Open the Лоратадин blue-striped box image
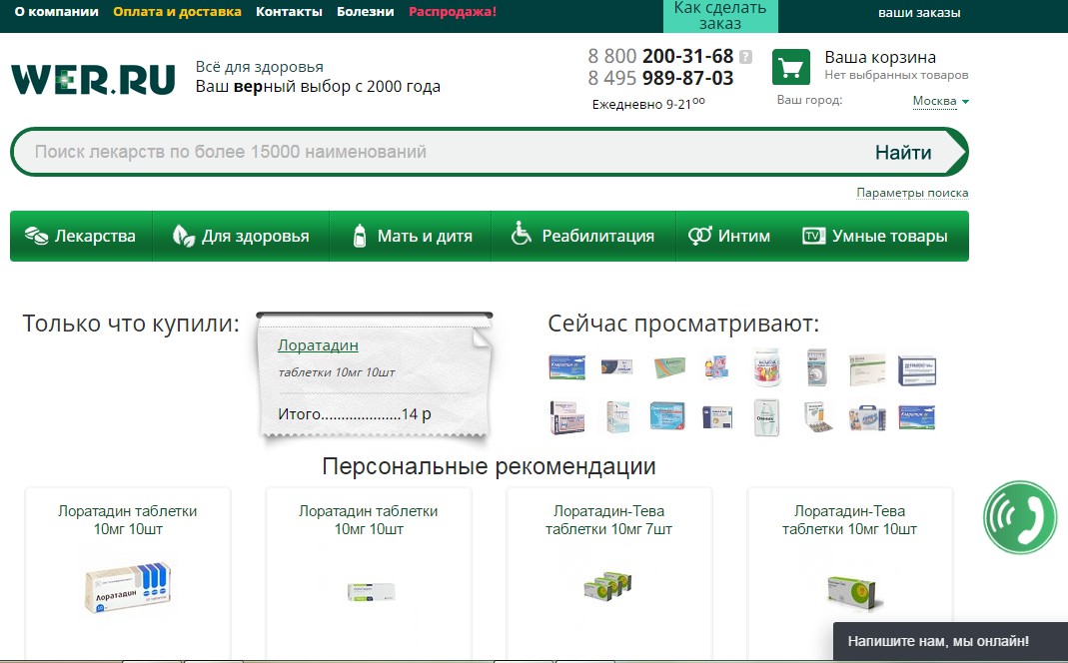This screenshot has height=663, width=1068. (127, 587)
